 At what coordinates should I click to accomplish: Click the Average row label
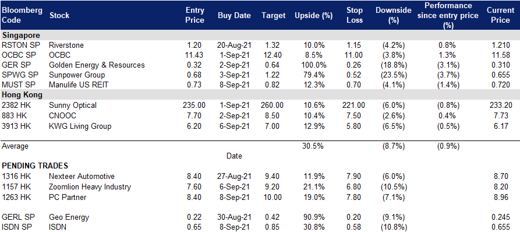tap(15, 146)
